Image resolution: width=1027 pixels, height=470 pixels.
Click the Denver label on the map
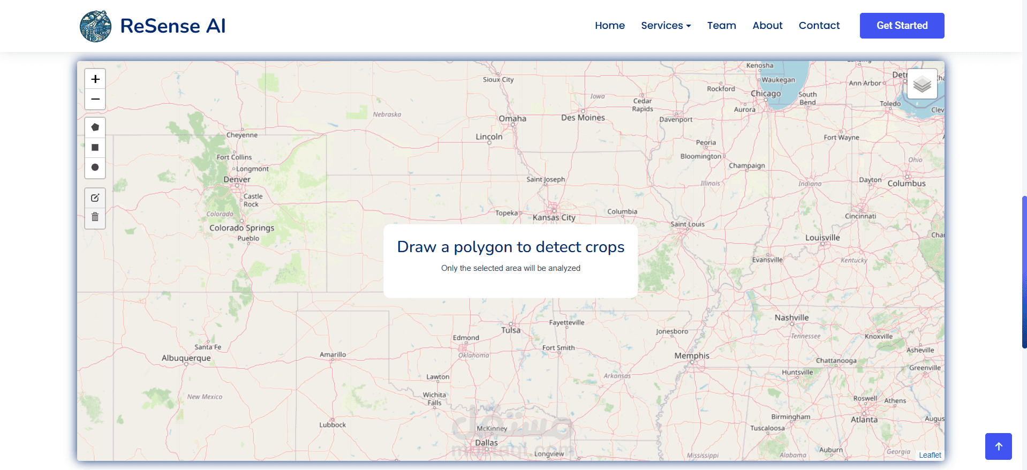[237, 179]
